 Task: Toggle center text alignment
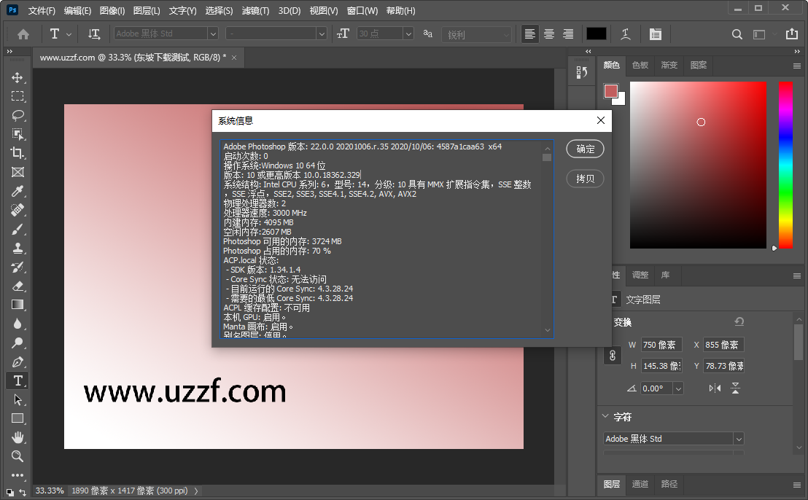point(548,34)
